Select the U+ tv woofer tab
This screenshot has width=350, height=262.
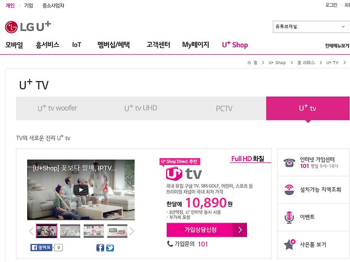[57, 108]
